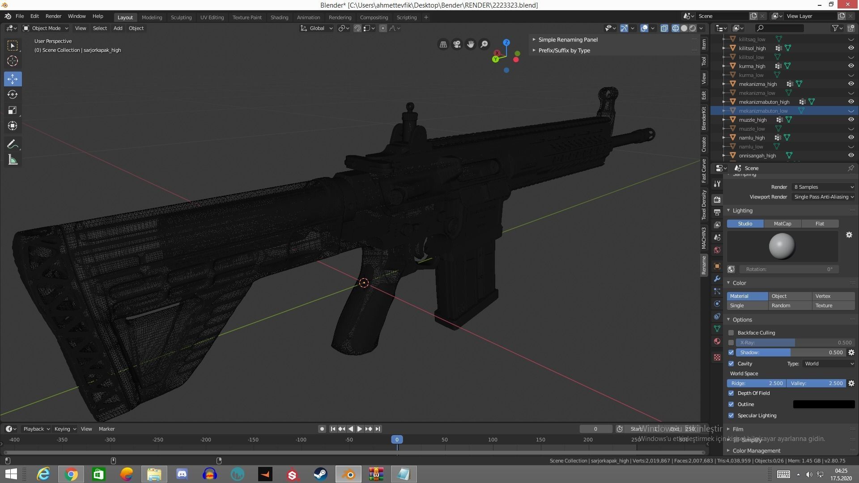
Task: Enable the X-Ray checkbox
Action: pos(731,343)
